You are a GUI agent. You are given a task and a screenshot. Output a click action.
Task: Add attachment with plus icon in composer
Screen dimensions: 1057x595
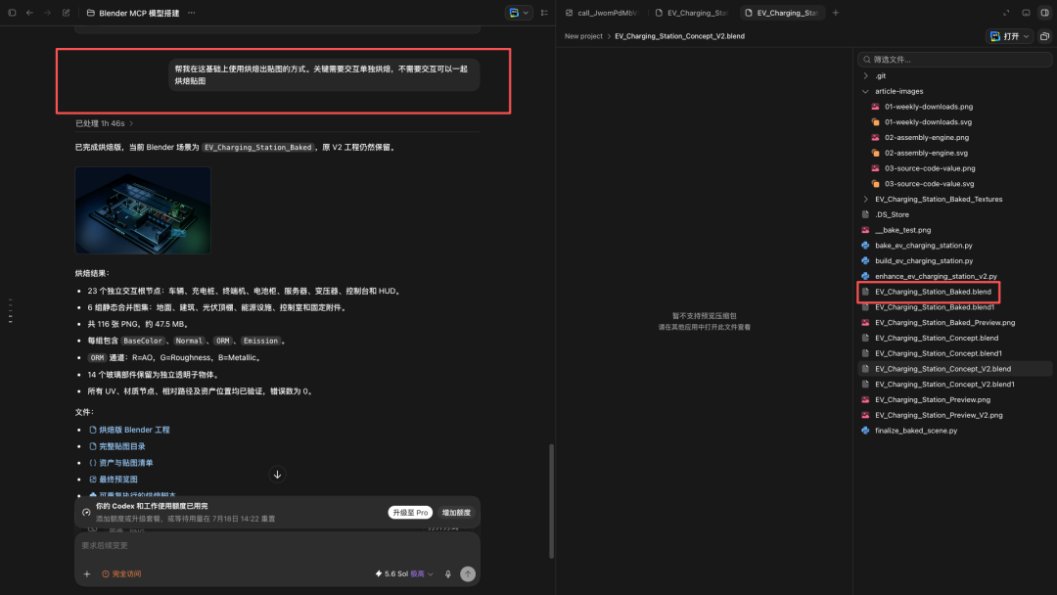click(87, 574)
